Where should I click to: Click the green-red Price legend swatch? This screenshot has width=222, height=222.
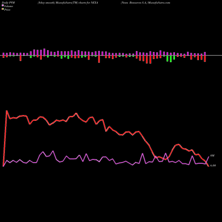click(3, 9)
